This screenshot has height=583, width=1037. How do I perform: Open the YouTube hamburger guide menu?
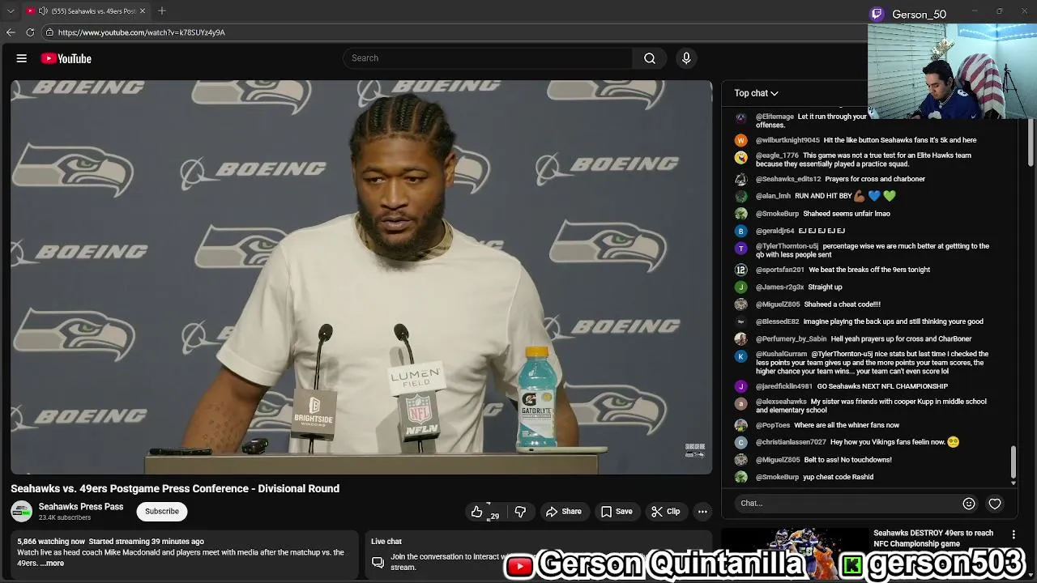[x=22, y=58]
